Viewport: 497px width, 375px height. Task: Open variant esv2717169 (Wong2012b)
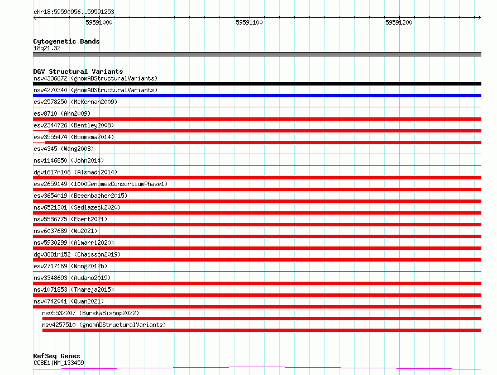click(x=70, y=266)
